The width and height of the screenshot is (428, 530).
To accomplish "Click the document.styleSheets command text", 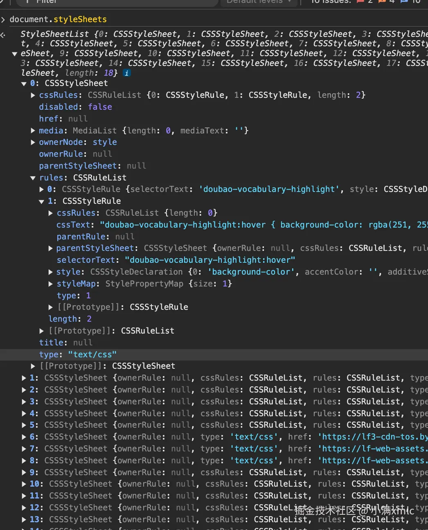I will pyautogui.click(x=58, y=19).
